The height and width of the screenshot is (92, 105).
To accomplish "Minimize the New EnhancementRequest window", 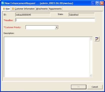I will [x=93, y=3].
